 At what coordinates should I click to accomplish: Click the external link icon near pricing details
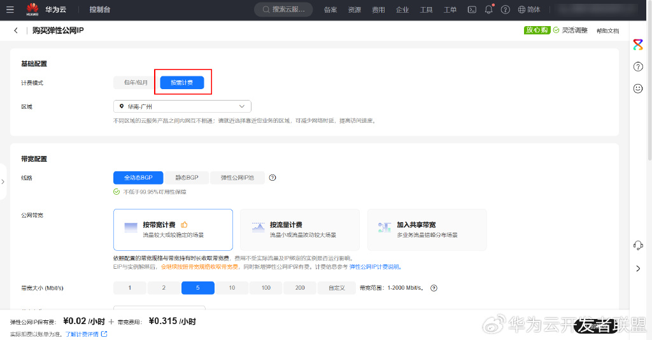click(104, 334)
